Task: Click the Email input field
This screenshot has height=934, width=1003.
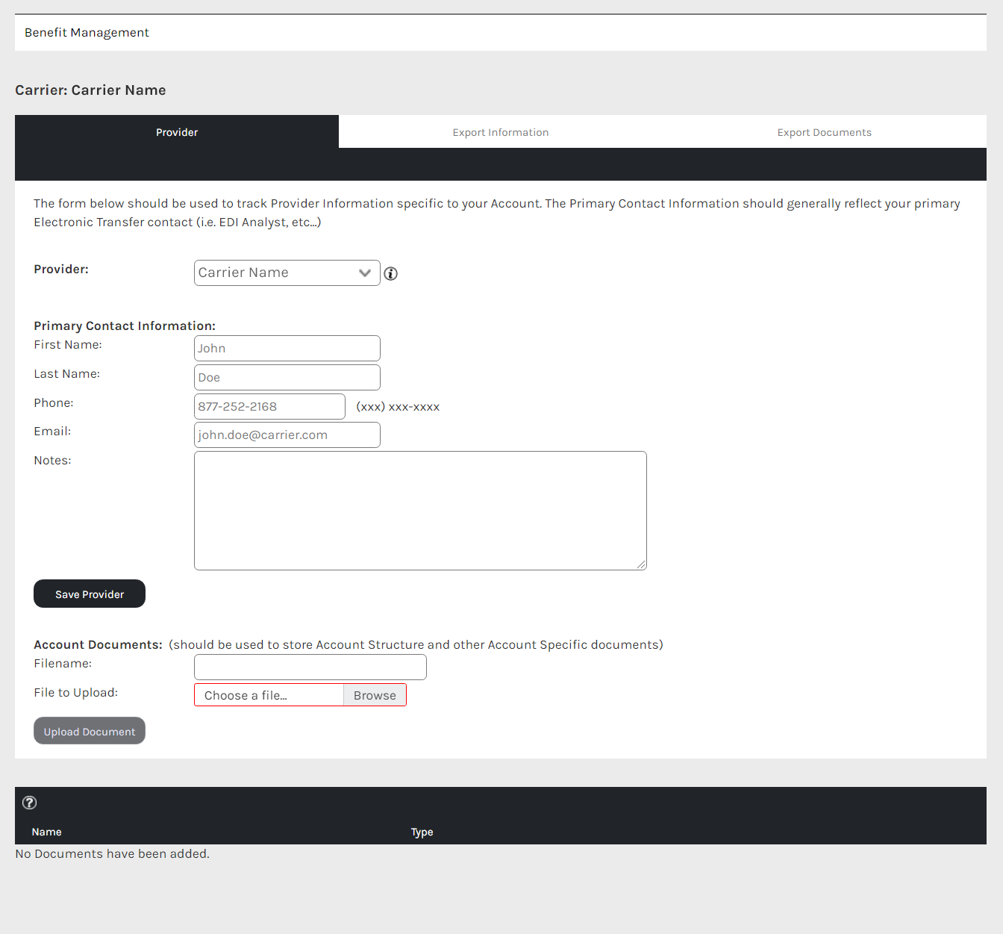Action: tap(287, 435)
